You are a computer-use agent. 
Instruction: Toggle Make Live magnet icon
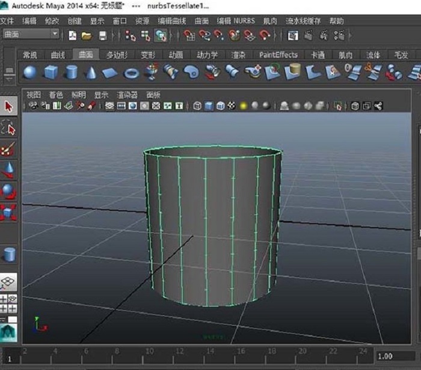[x=265, y=35]
